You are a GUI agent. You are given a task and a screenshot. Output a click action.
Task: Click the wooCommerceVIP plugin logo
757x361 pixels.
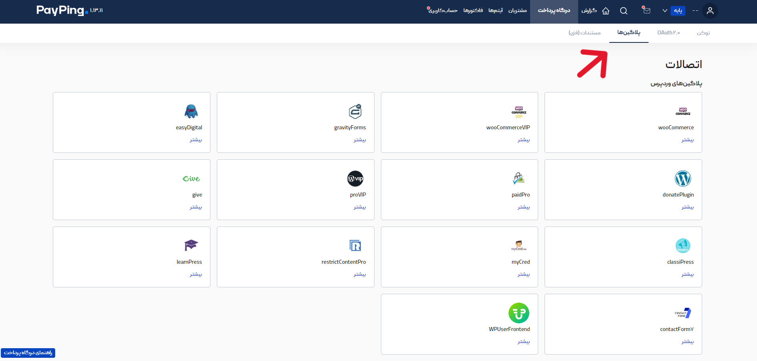tap(519, 112)
